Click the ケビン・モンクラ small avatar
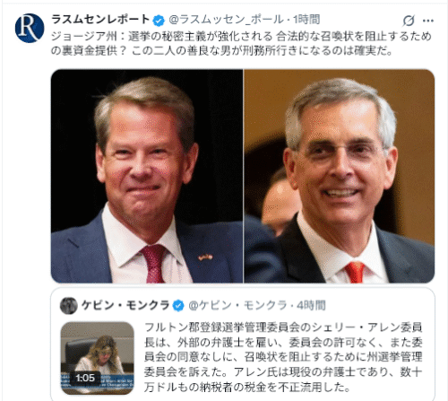448x401 pixels. click(x=69, y=306)
